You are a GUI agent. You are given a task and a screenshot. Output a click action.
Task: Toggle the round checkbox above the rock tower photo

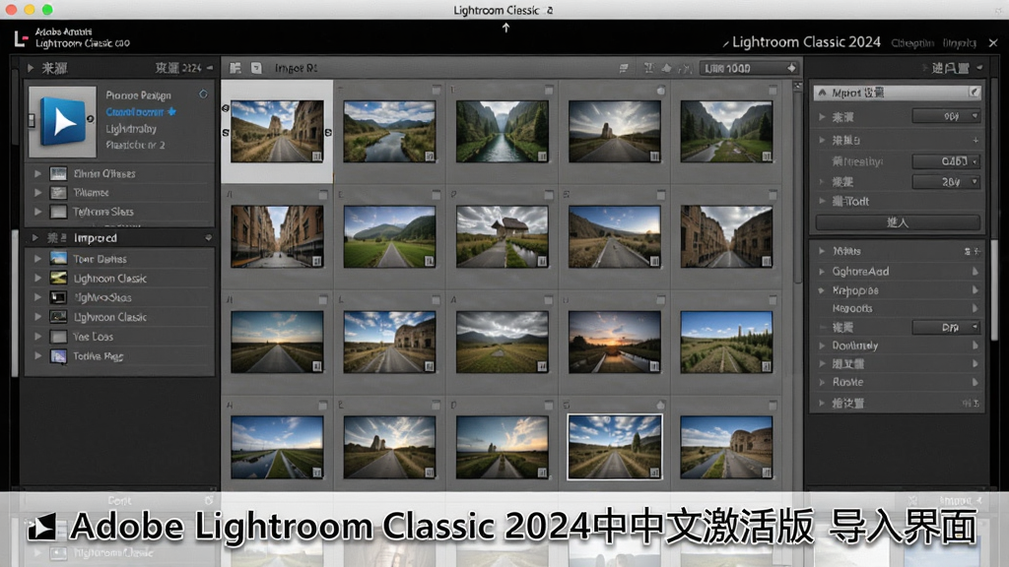pos(661,91)
